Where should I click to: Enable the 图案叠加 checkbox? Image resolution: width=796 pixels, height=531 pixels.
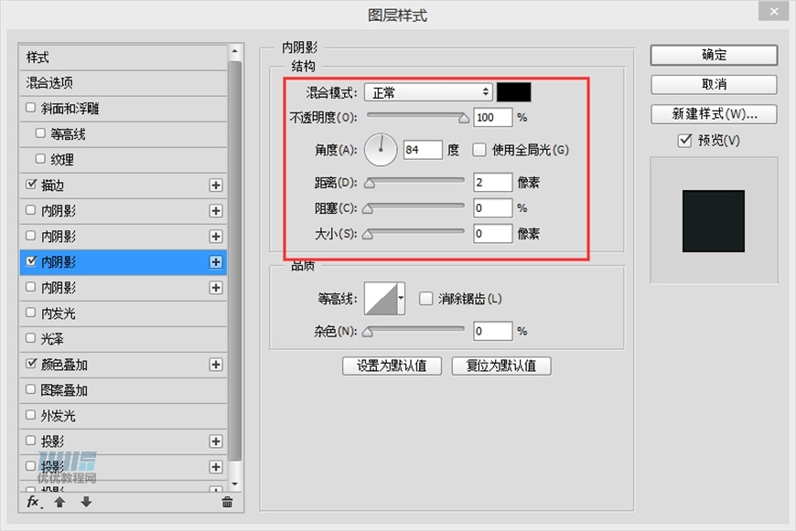(x=30, y=389)
